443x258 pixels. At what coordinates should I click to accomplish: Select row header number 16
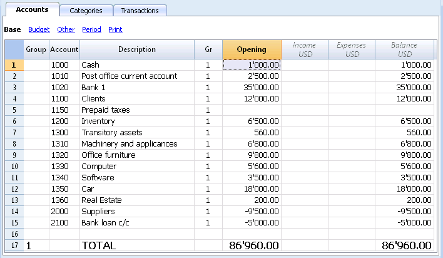(14, 234)
